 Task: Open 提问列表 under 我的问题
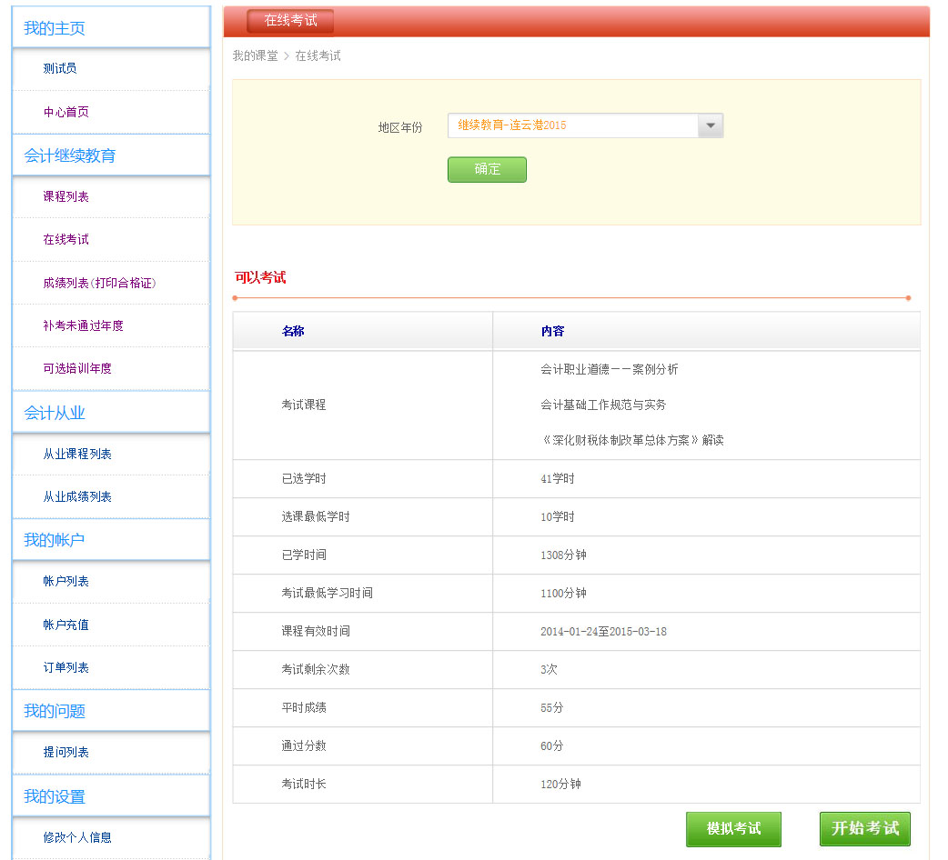click(x=66, y=753)
